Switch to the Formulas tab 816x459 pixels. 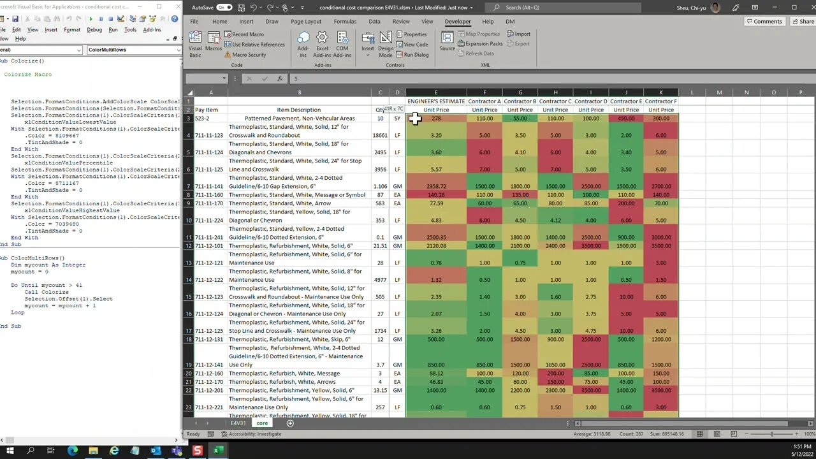345,21
